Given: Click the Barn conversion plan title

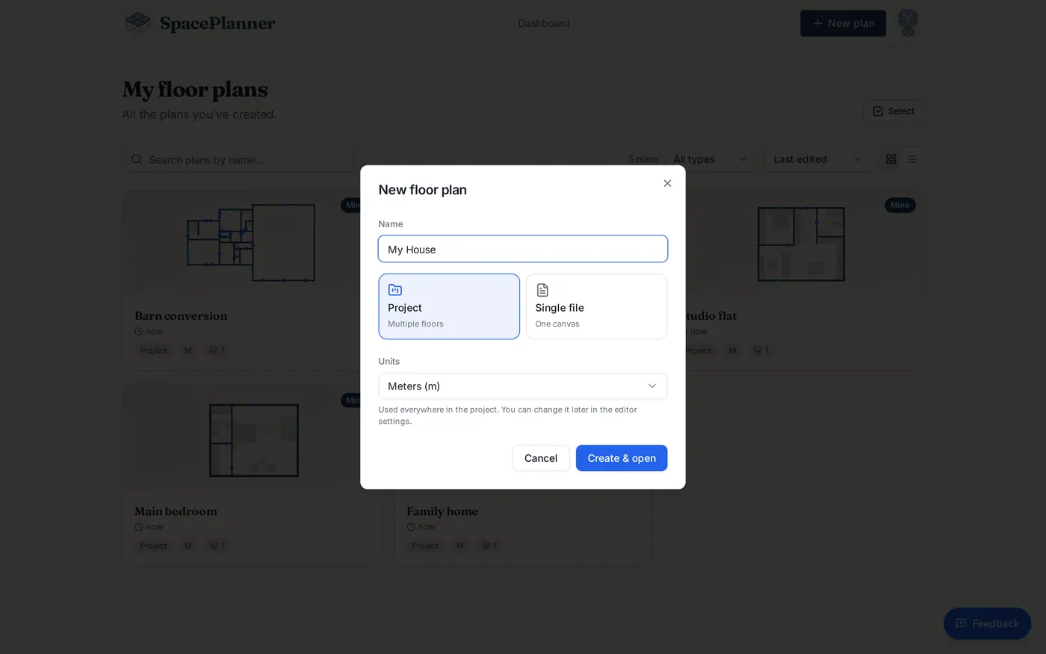Looking at the screenshot, I should tap(181, 315).
